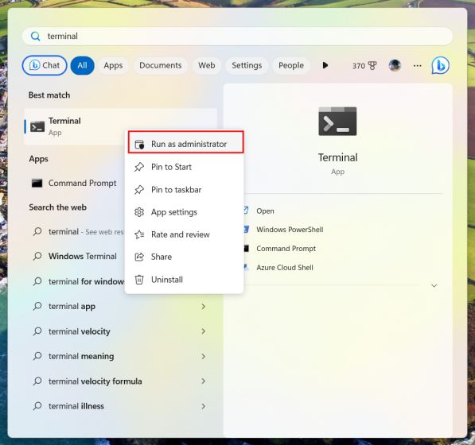Image resolution: width=475 pixels, height=445 pixels.
Task: Open 'terminal velocity formula' web suggestion
Action: [x=120, y=381]
